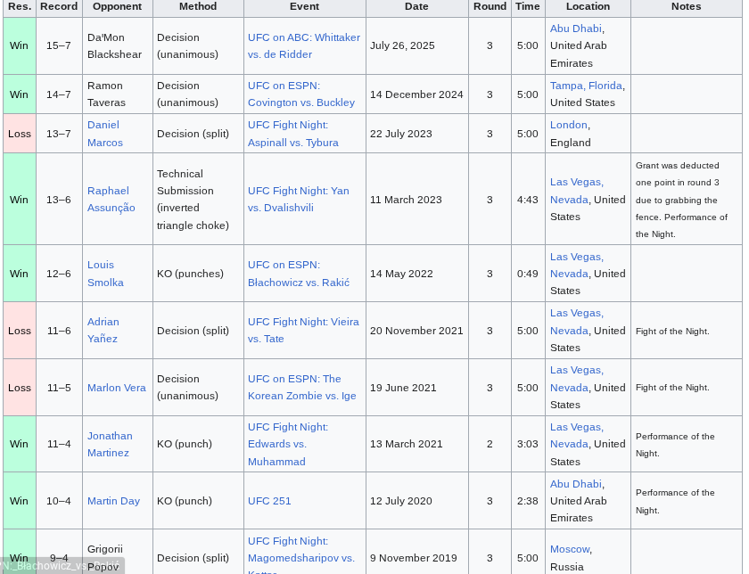
Task: Click Las Vegas, Nevada link in 14 May 2022 row
Action: coord(577,265)
